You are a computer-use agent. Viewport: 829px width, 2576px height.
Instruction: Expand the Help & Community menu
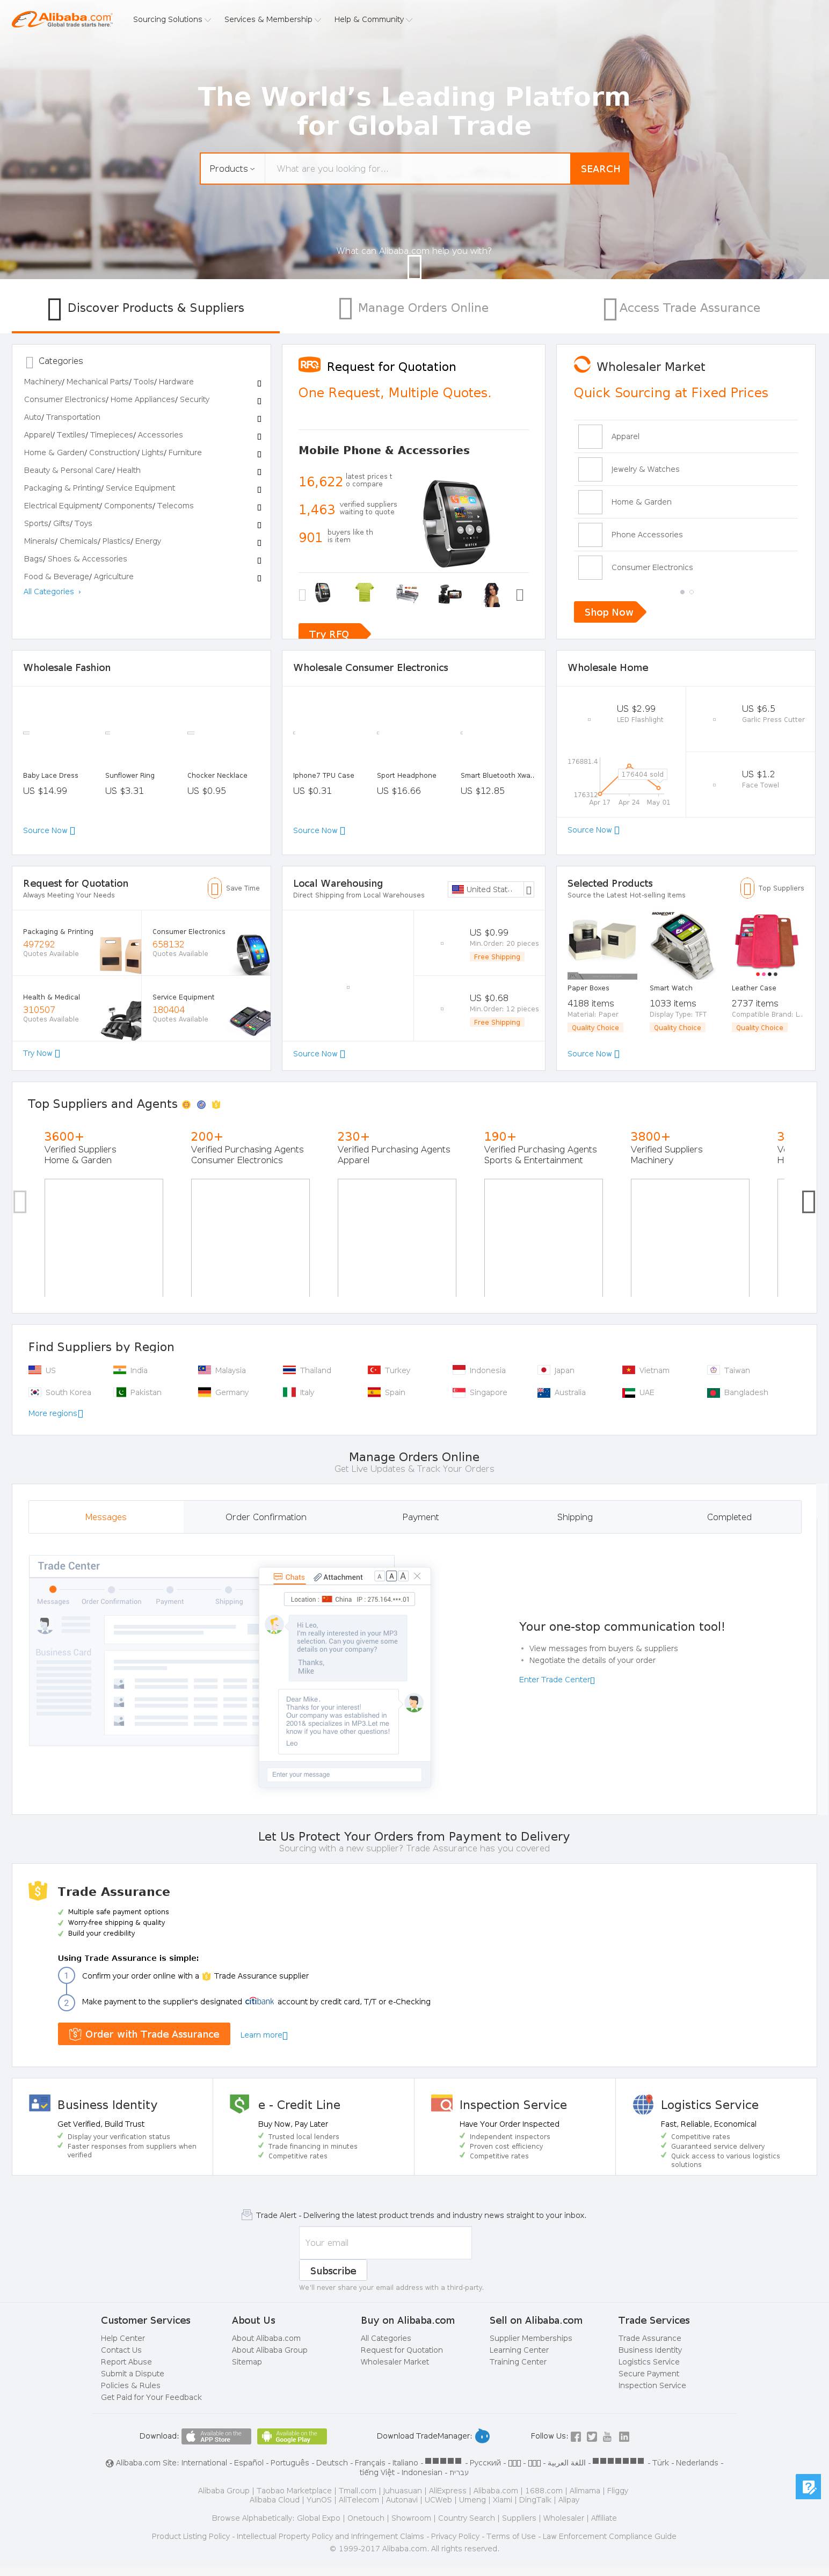372,19
